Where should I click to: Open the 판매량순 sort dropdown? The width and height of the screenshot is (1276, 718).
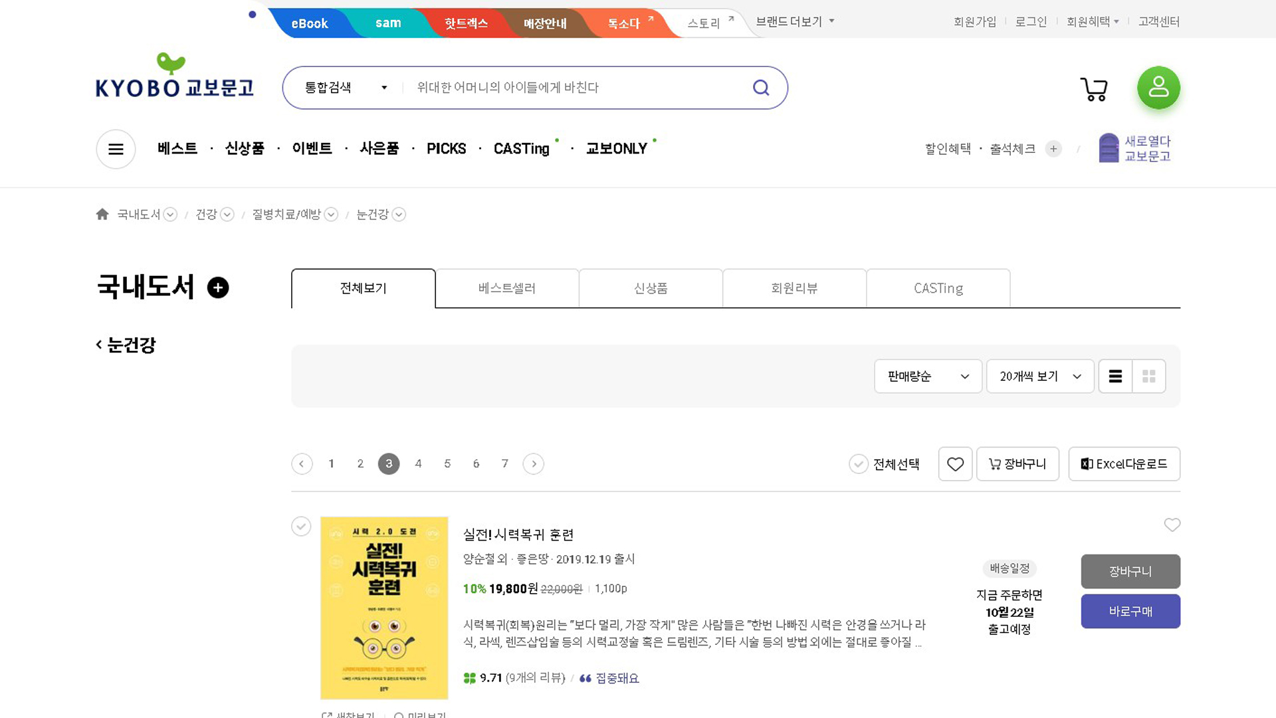[x=928, y=376]
